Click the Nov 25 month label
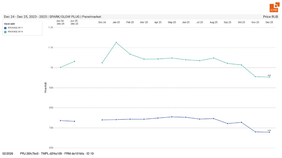 (x=255, y=22)
